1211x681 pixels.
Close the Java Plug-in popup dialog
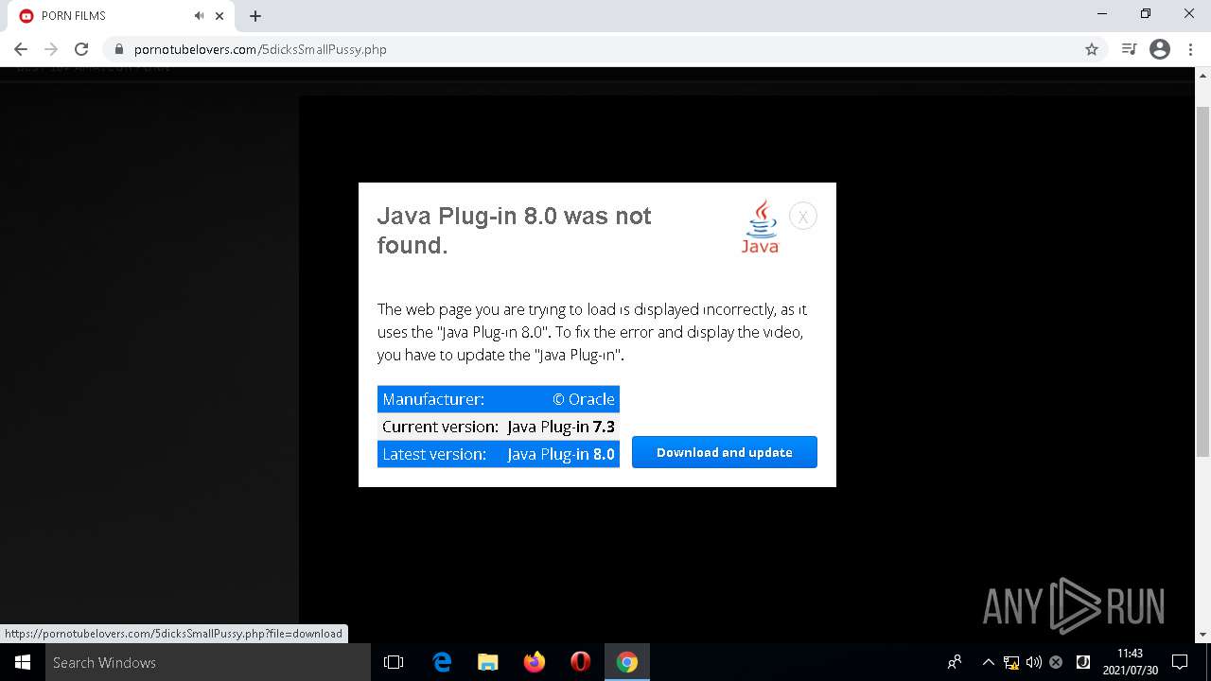[802, 217]
